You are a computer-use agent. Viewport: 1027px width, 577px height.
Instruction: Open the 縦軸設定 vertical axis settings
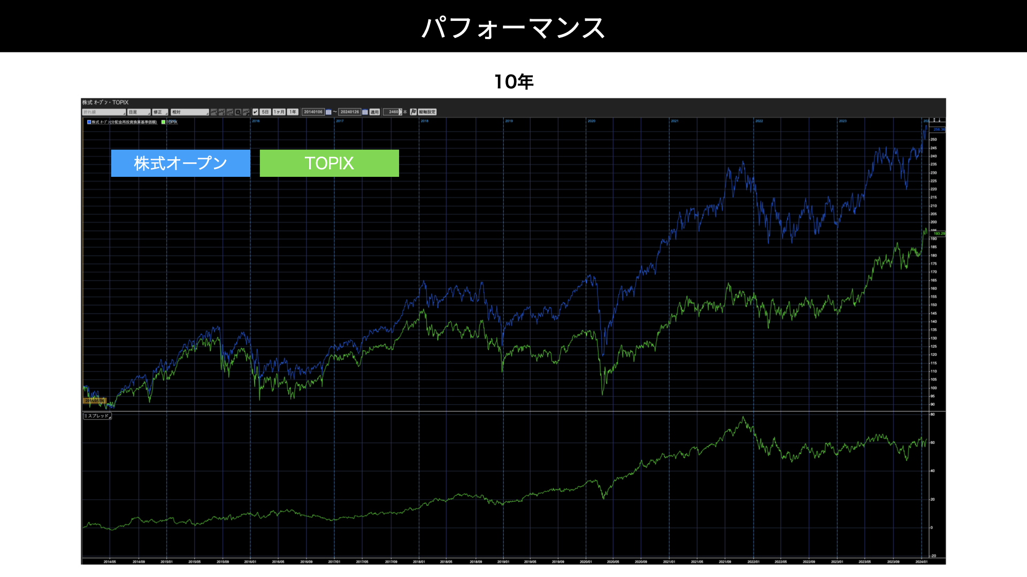427,112
